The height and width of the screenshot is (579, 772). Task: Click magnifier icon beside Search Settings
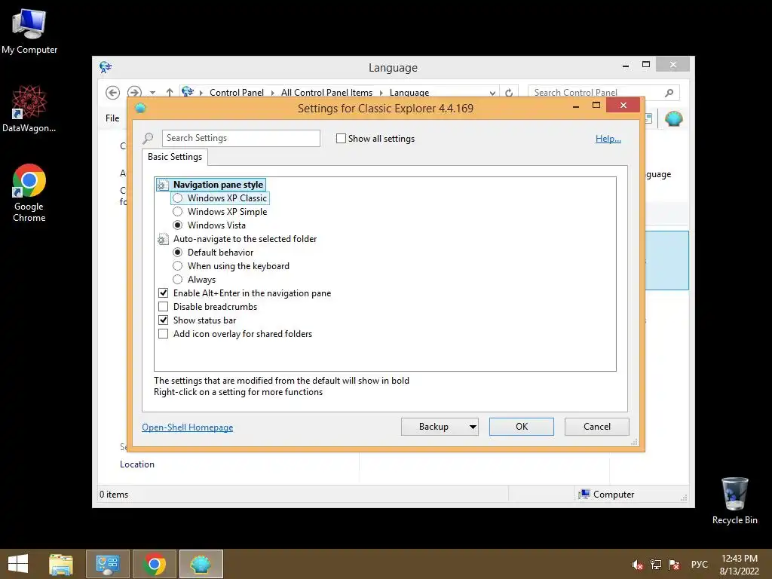tap(149, 139)
